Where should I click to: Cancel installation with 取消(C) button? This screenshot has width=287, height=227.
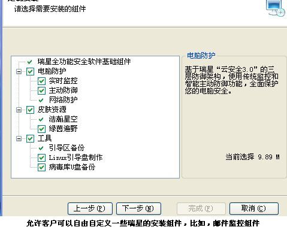tap(254, 208)
